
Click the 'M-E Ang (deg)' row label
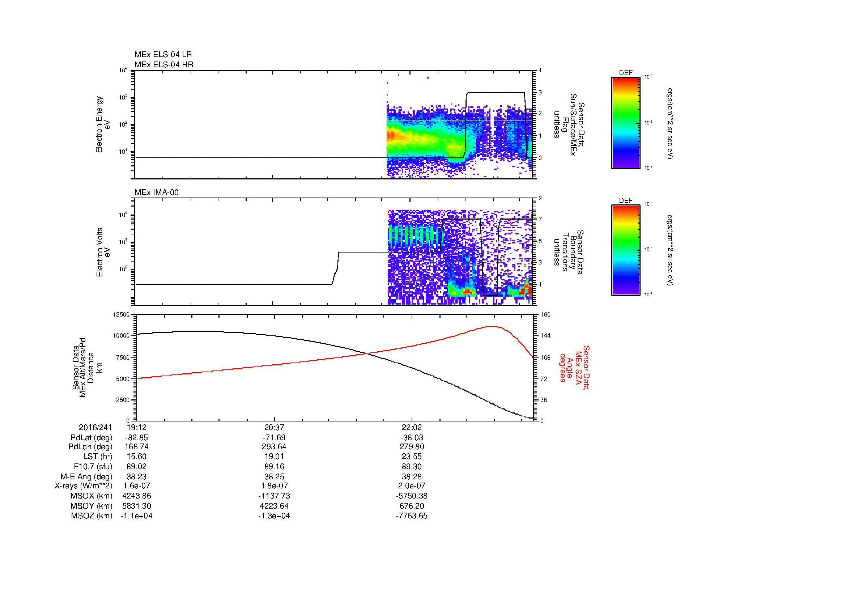click(86, 476)
